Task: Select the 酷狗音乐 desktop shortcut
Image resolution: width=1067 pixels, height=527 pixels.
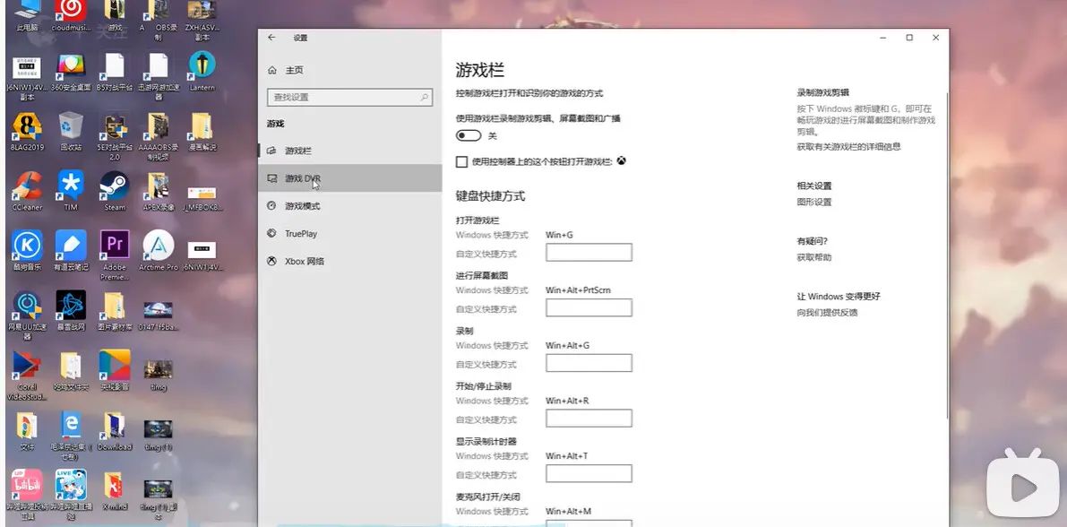Action: (27, 251)
